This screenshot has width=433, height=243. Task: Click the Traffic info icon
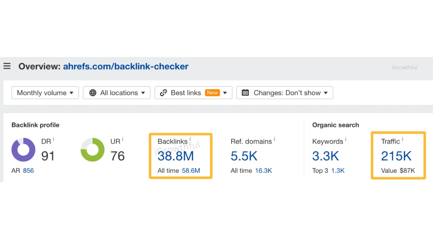402,139
